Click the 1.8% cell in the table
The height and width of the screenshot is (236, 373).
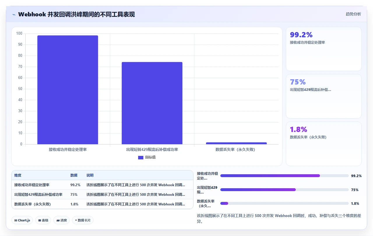coord(74,204)
